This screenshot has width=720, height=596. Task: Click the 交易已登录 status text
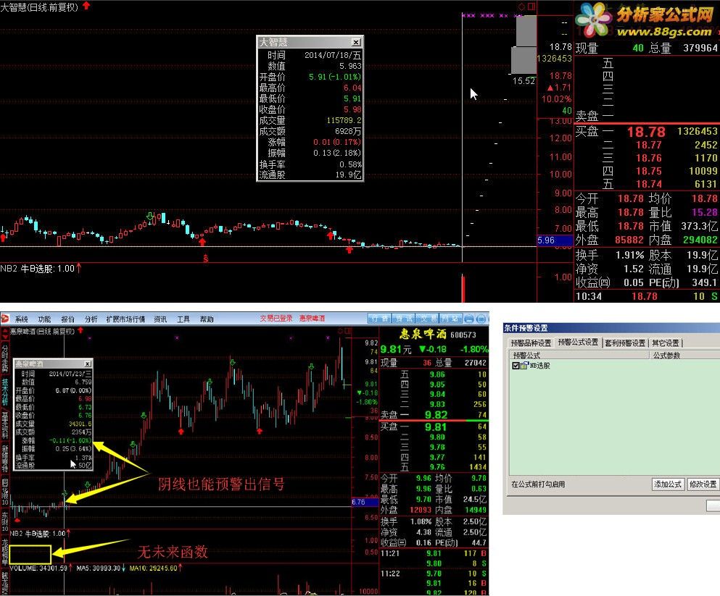point(276,318)
